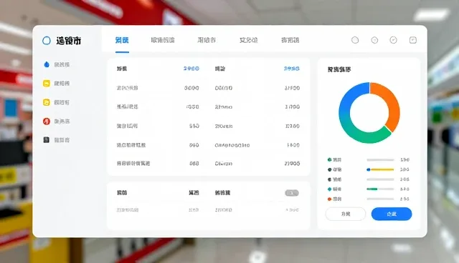The image size is (459, 263).
Task: Click the partially filled green progress bar
Action: click(x=380, y=189)
